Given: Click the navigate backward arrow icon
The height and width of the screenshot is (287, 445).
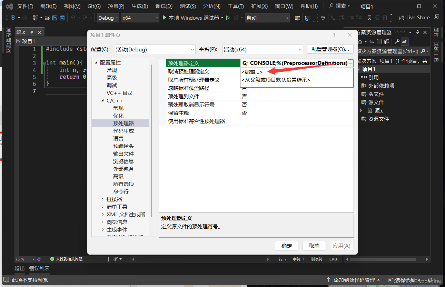Looking at the screenshot, I should (13, 18).
